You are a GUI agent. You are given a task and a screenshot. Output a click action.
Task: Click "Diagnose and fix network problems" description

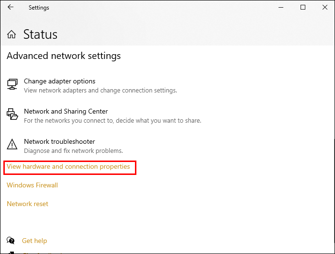[x=73, y=151]
